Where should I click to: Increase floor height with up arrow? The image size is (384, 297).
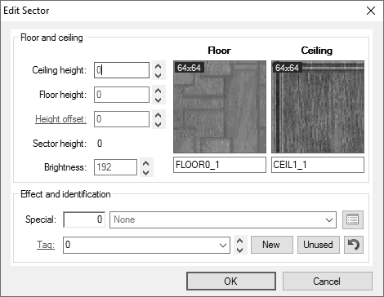159,91
